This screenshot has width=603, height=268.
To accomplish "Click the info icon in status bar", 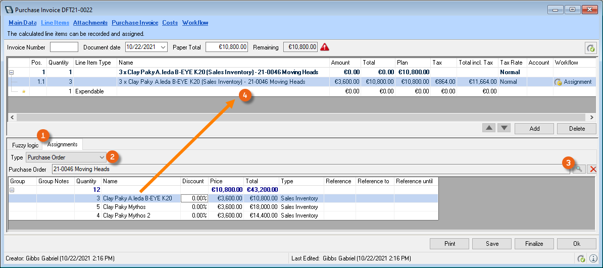I will pos(593,258).
